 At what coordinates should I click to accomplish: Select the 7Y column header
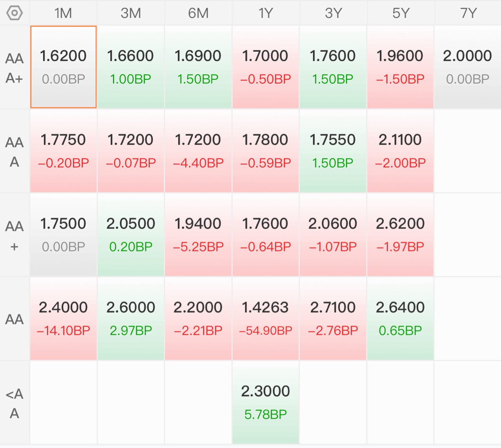468,13
